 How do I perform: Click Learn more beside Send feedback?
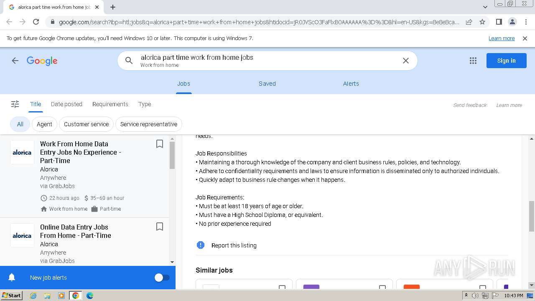[509, 105]
